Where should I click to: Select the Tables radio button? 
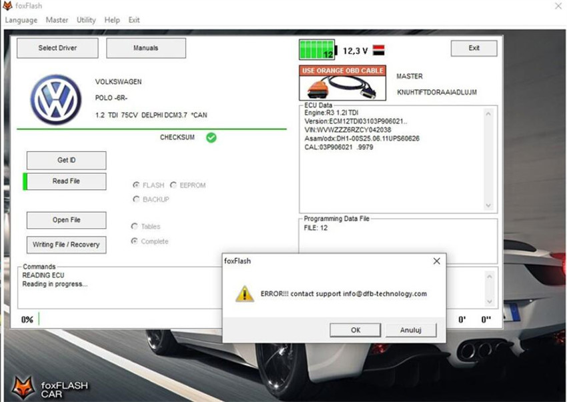[x=135, y=226]
